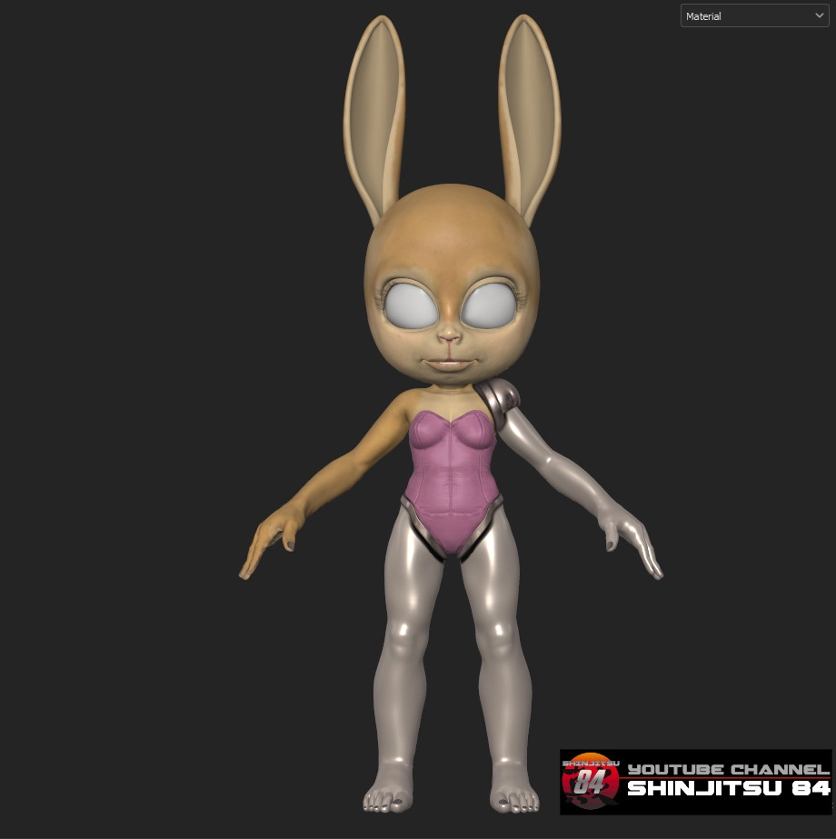Click the foot below the bare tan arm
This screenshot has width=836, height=839.
click(385, 794)
